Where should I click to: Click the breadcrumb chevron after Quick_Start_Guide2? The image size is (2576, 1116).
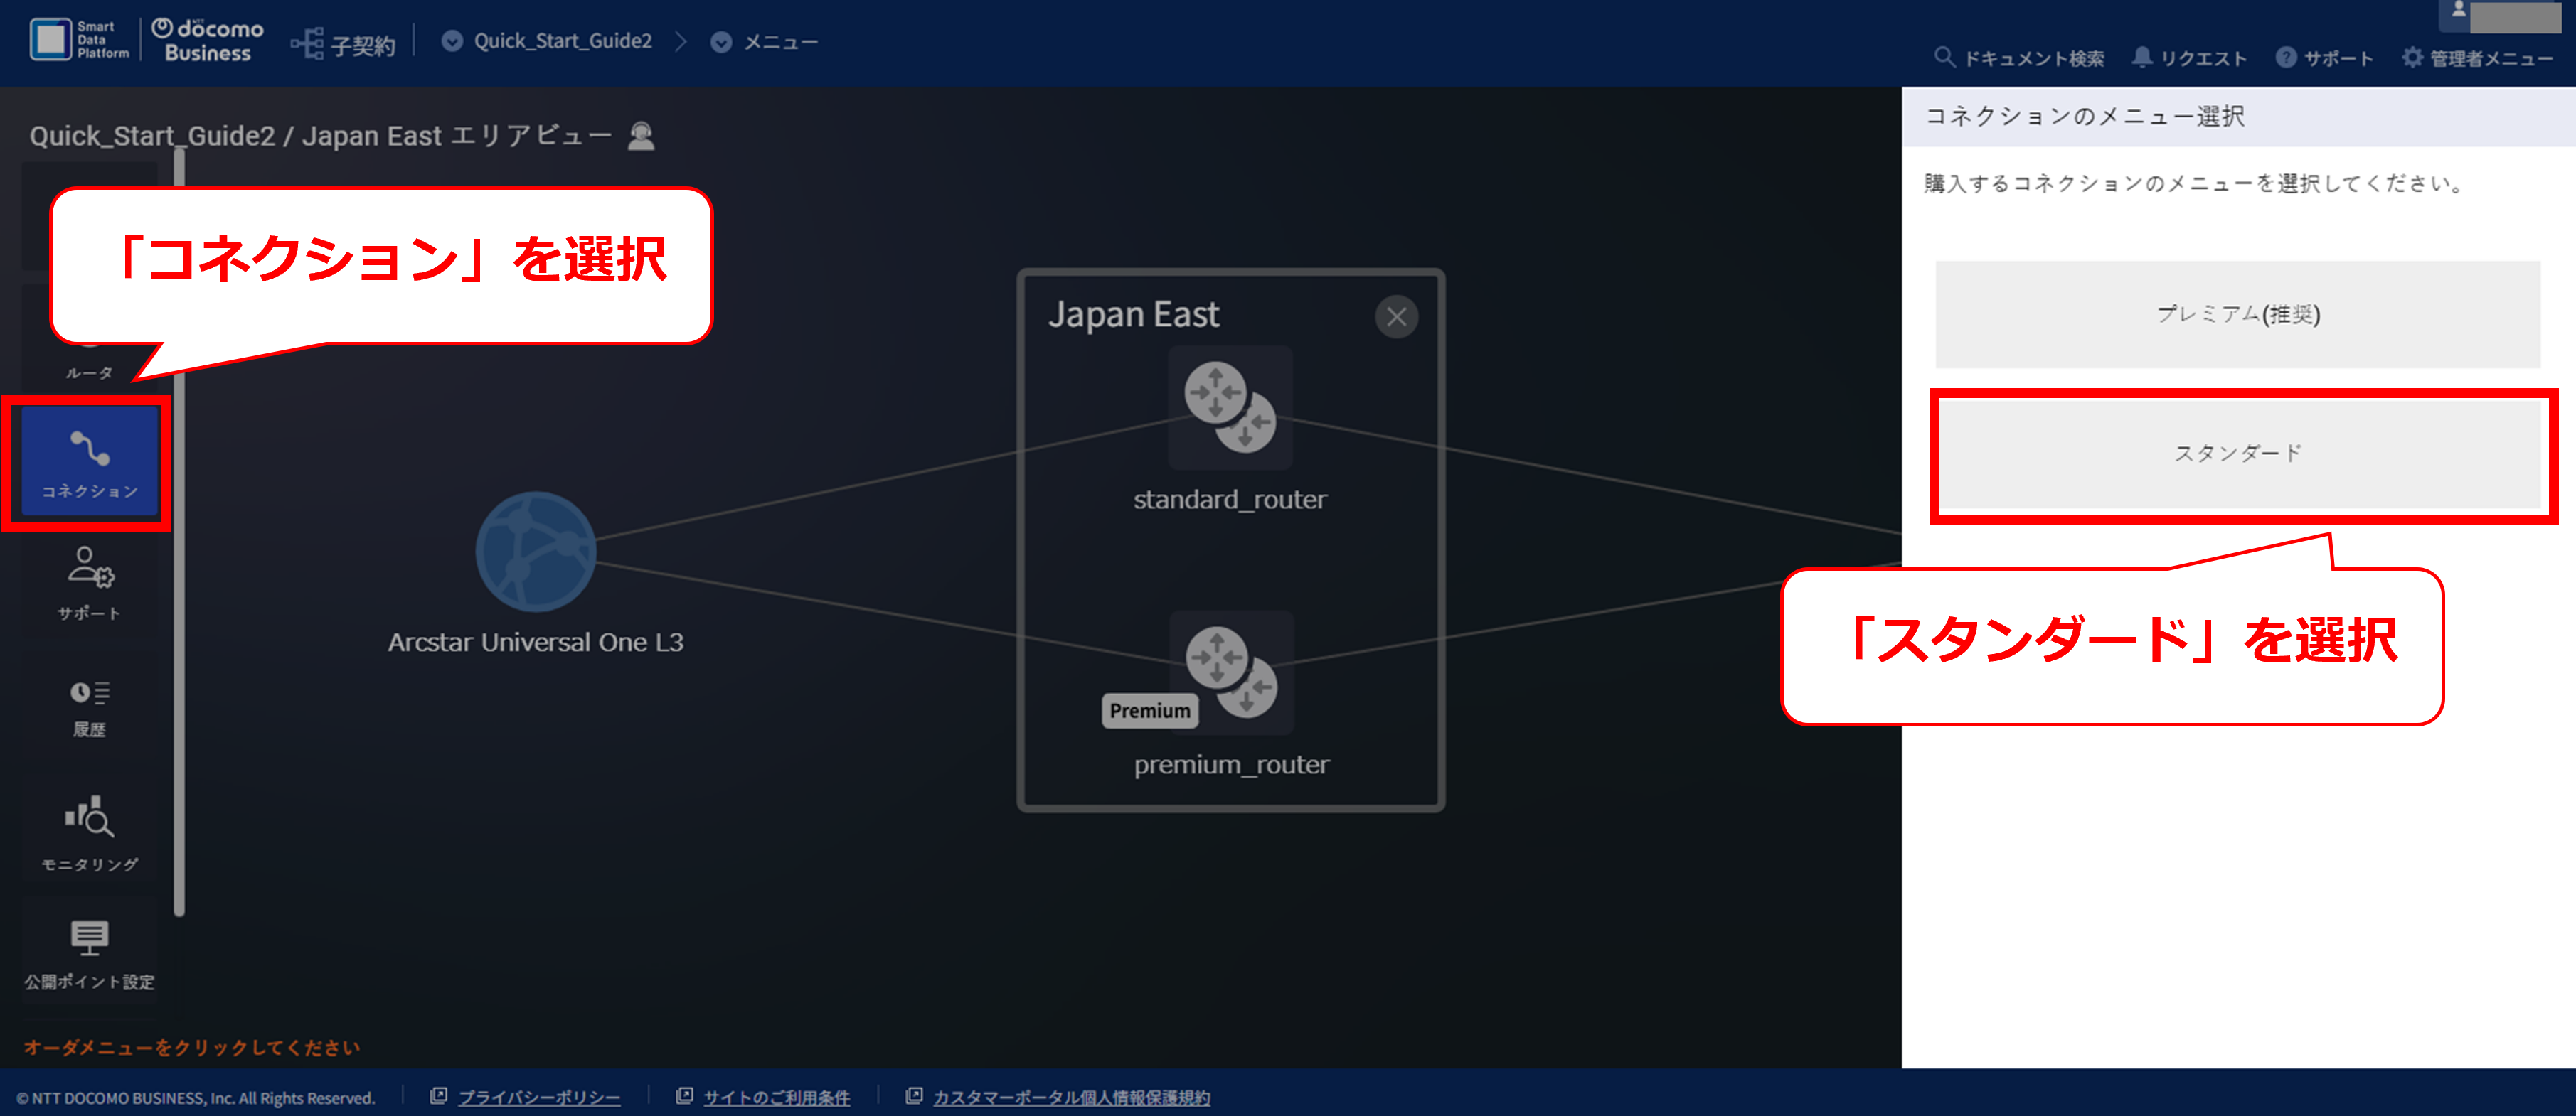(x=681, y=42)
